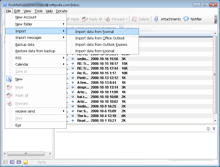Click the KooMail title bar app icon
This screenshot has height=167, width=220.
click(x=5, y=5)
